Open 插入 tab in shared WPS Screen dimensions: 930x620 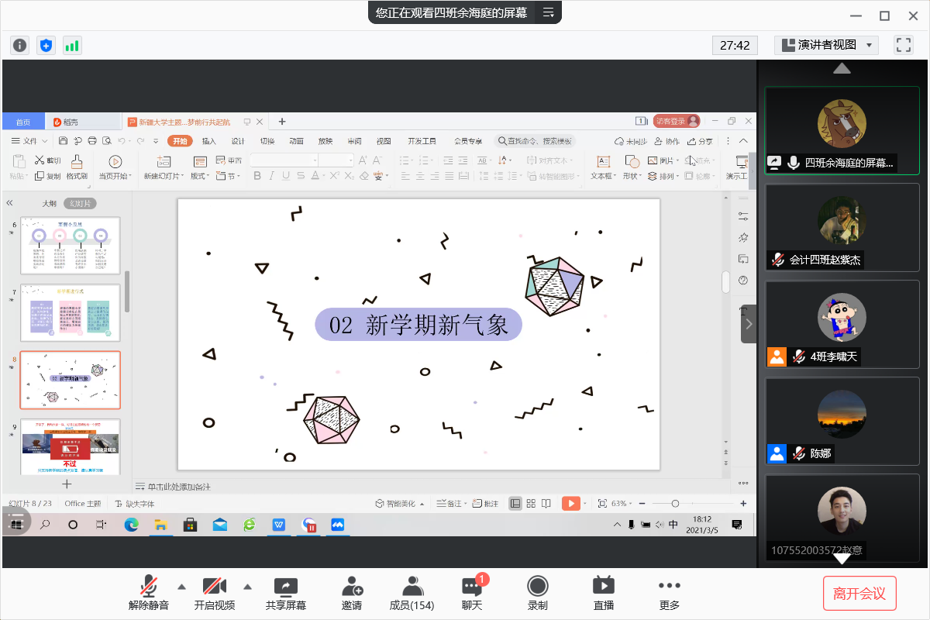[x=209, y=141]
